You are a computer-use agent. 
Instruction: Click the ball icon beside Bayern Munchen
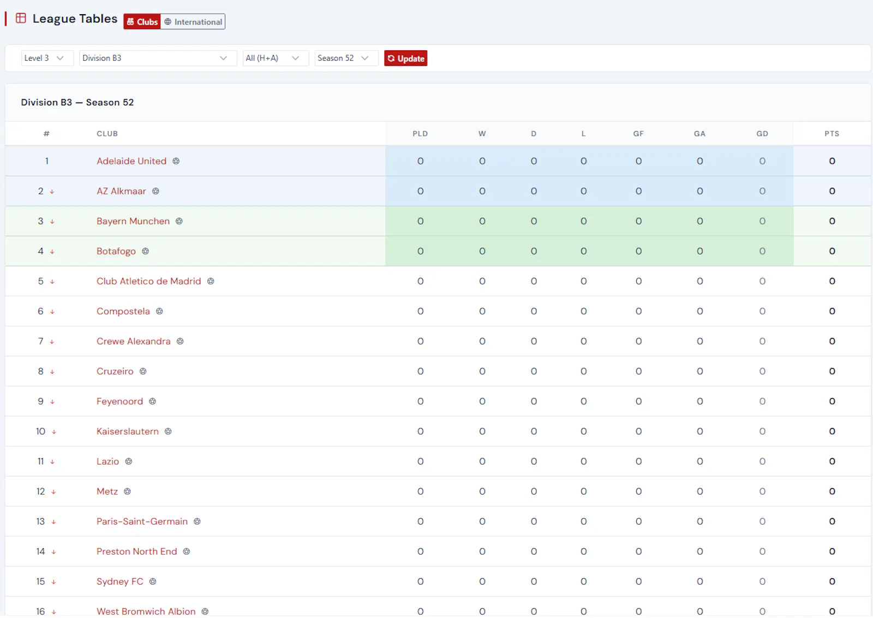[x=179, y=221]
